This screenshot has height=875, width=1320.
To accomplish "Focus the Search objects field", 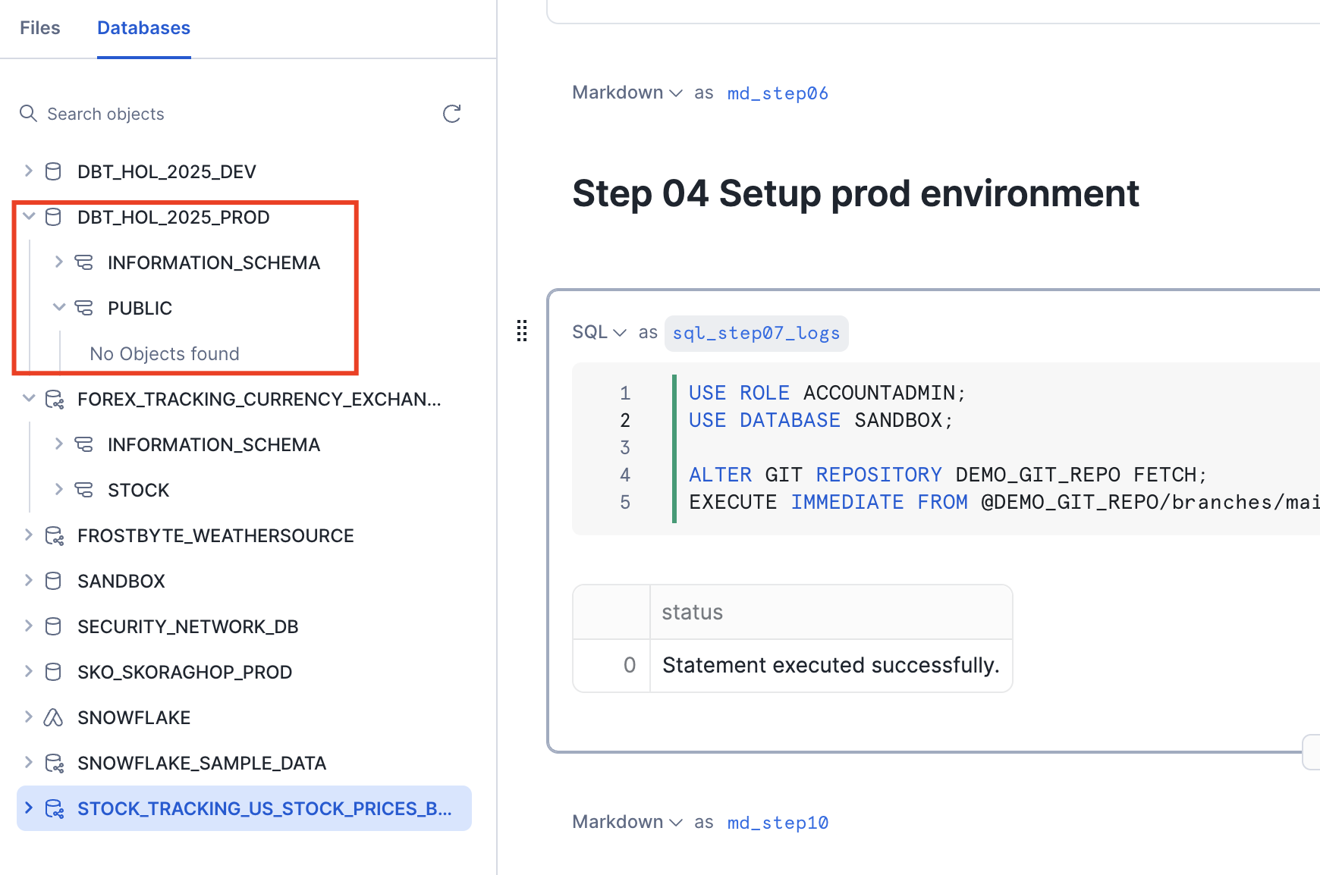I will [228, 114].
